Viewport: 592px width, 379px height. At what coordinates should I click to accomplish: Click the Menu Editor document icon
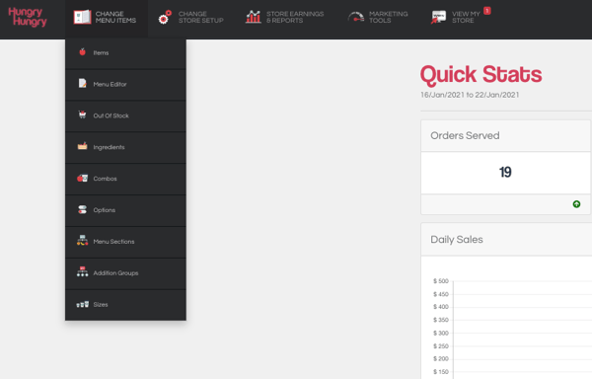(82, 84)
